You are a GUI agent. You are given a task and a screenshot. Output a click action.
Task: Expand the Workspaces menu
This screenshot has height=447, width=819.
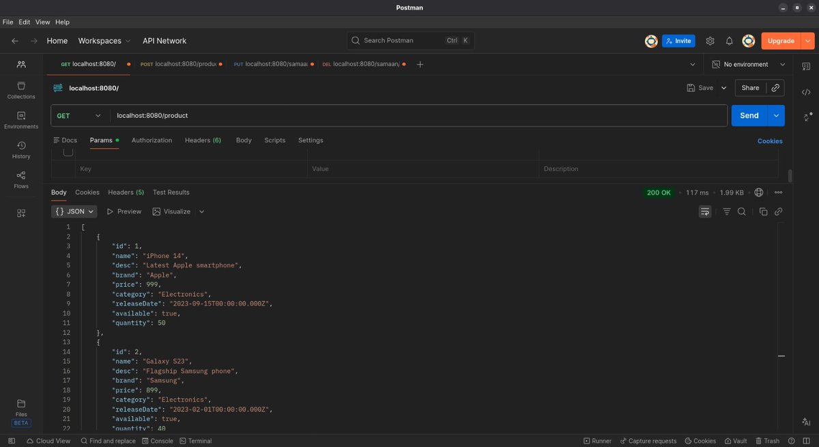[x=104, y=41]
